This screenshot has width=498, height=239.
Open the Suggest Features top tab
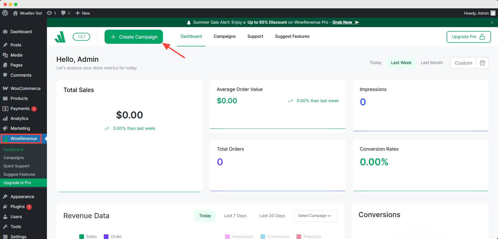292,36
